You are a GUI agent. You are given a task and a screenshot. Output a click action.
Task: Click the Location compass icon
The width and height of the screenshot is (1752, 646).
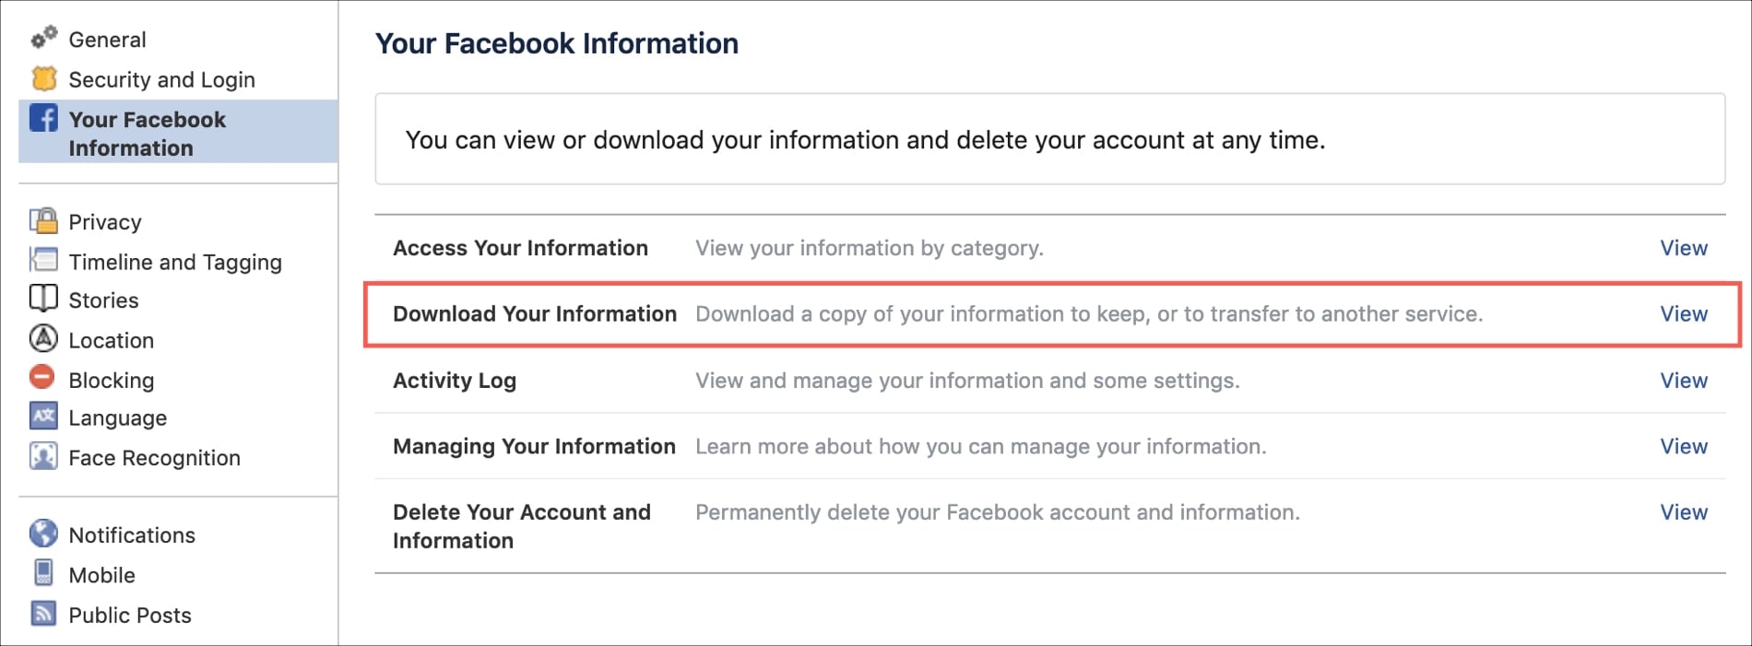point(43,339)
